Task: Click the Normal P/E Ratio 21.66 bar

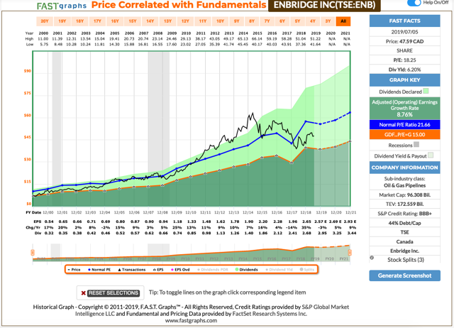Action: (404, 124)
